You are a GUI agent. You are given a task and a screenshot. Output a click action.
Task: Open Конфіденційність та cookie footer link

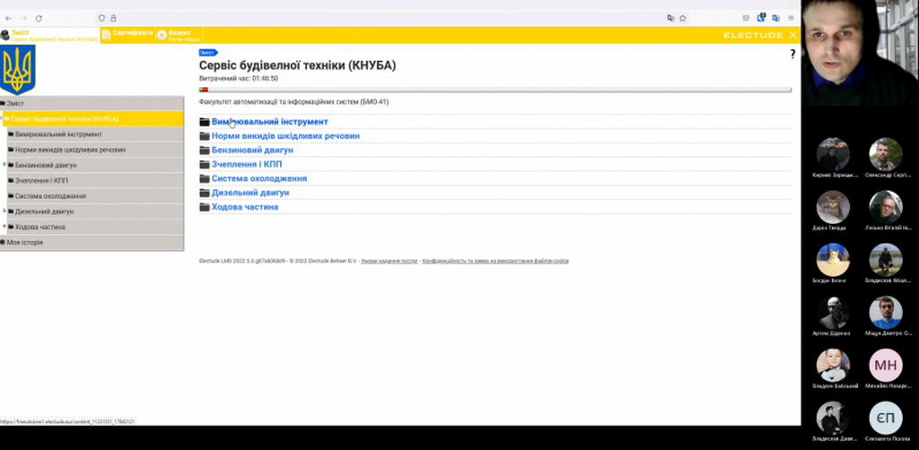(x=495, y=261)
